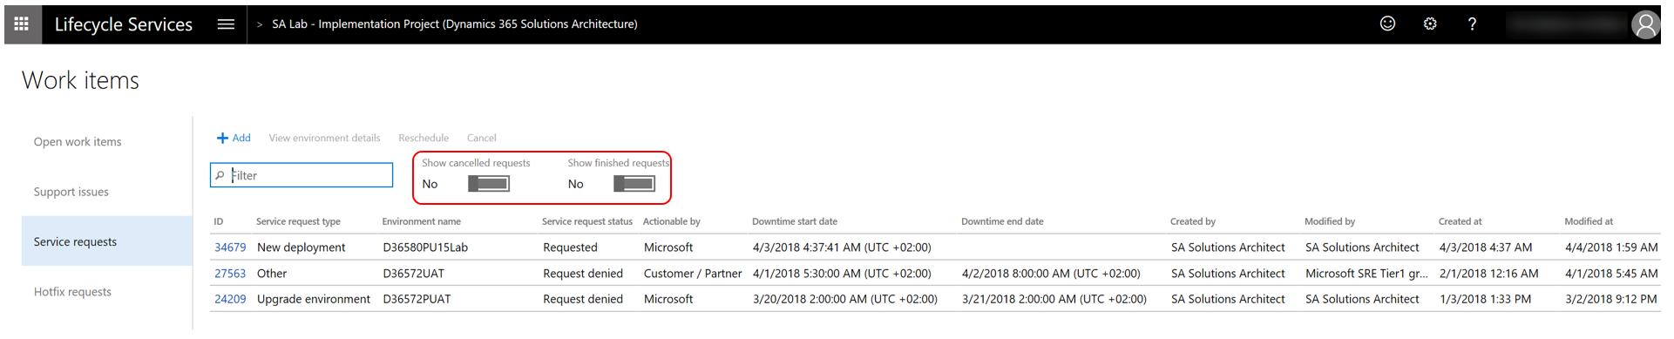Sort by Service request status column header
The width and height of the screenshot is (1674, 339).
coord(587,221)
